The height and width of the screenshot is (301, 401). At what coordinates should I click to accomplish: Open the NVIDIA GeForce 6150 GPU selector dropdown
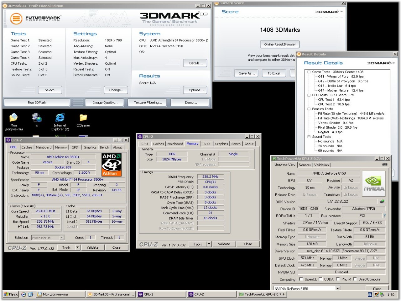tap(337, 288)
